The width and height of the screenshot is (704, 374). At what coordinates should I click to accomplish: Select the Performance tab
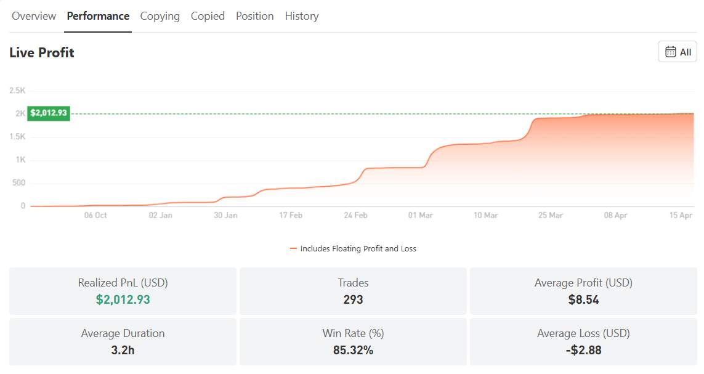coord(98,16)
